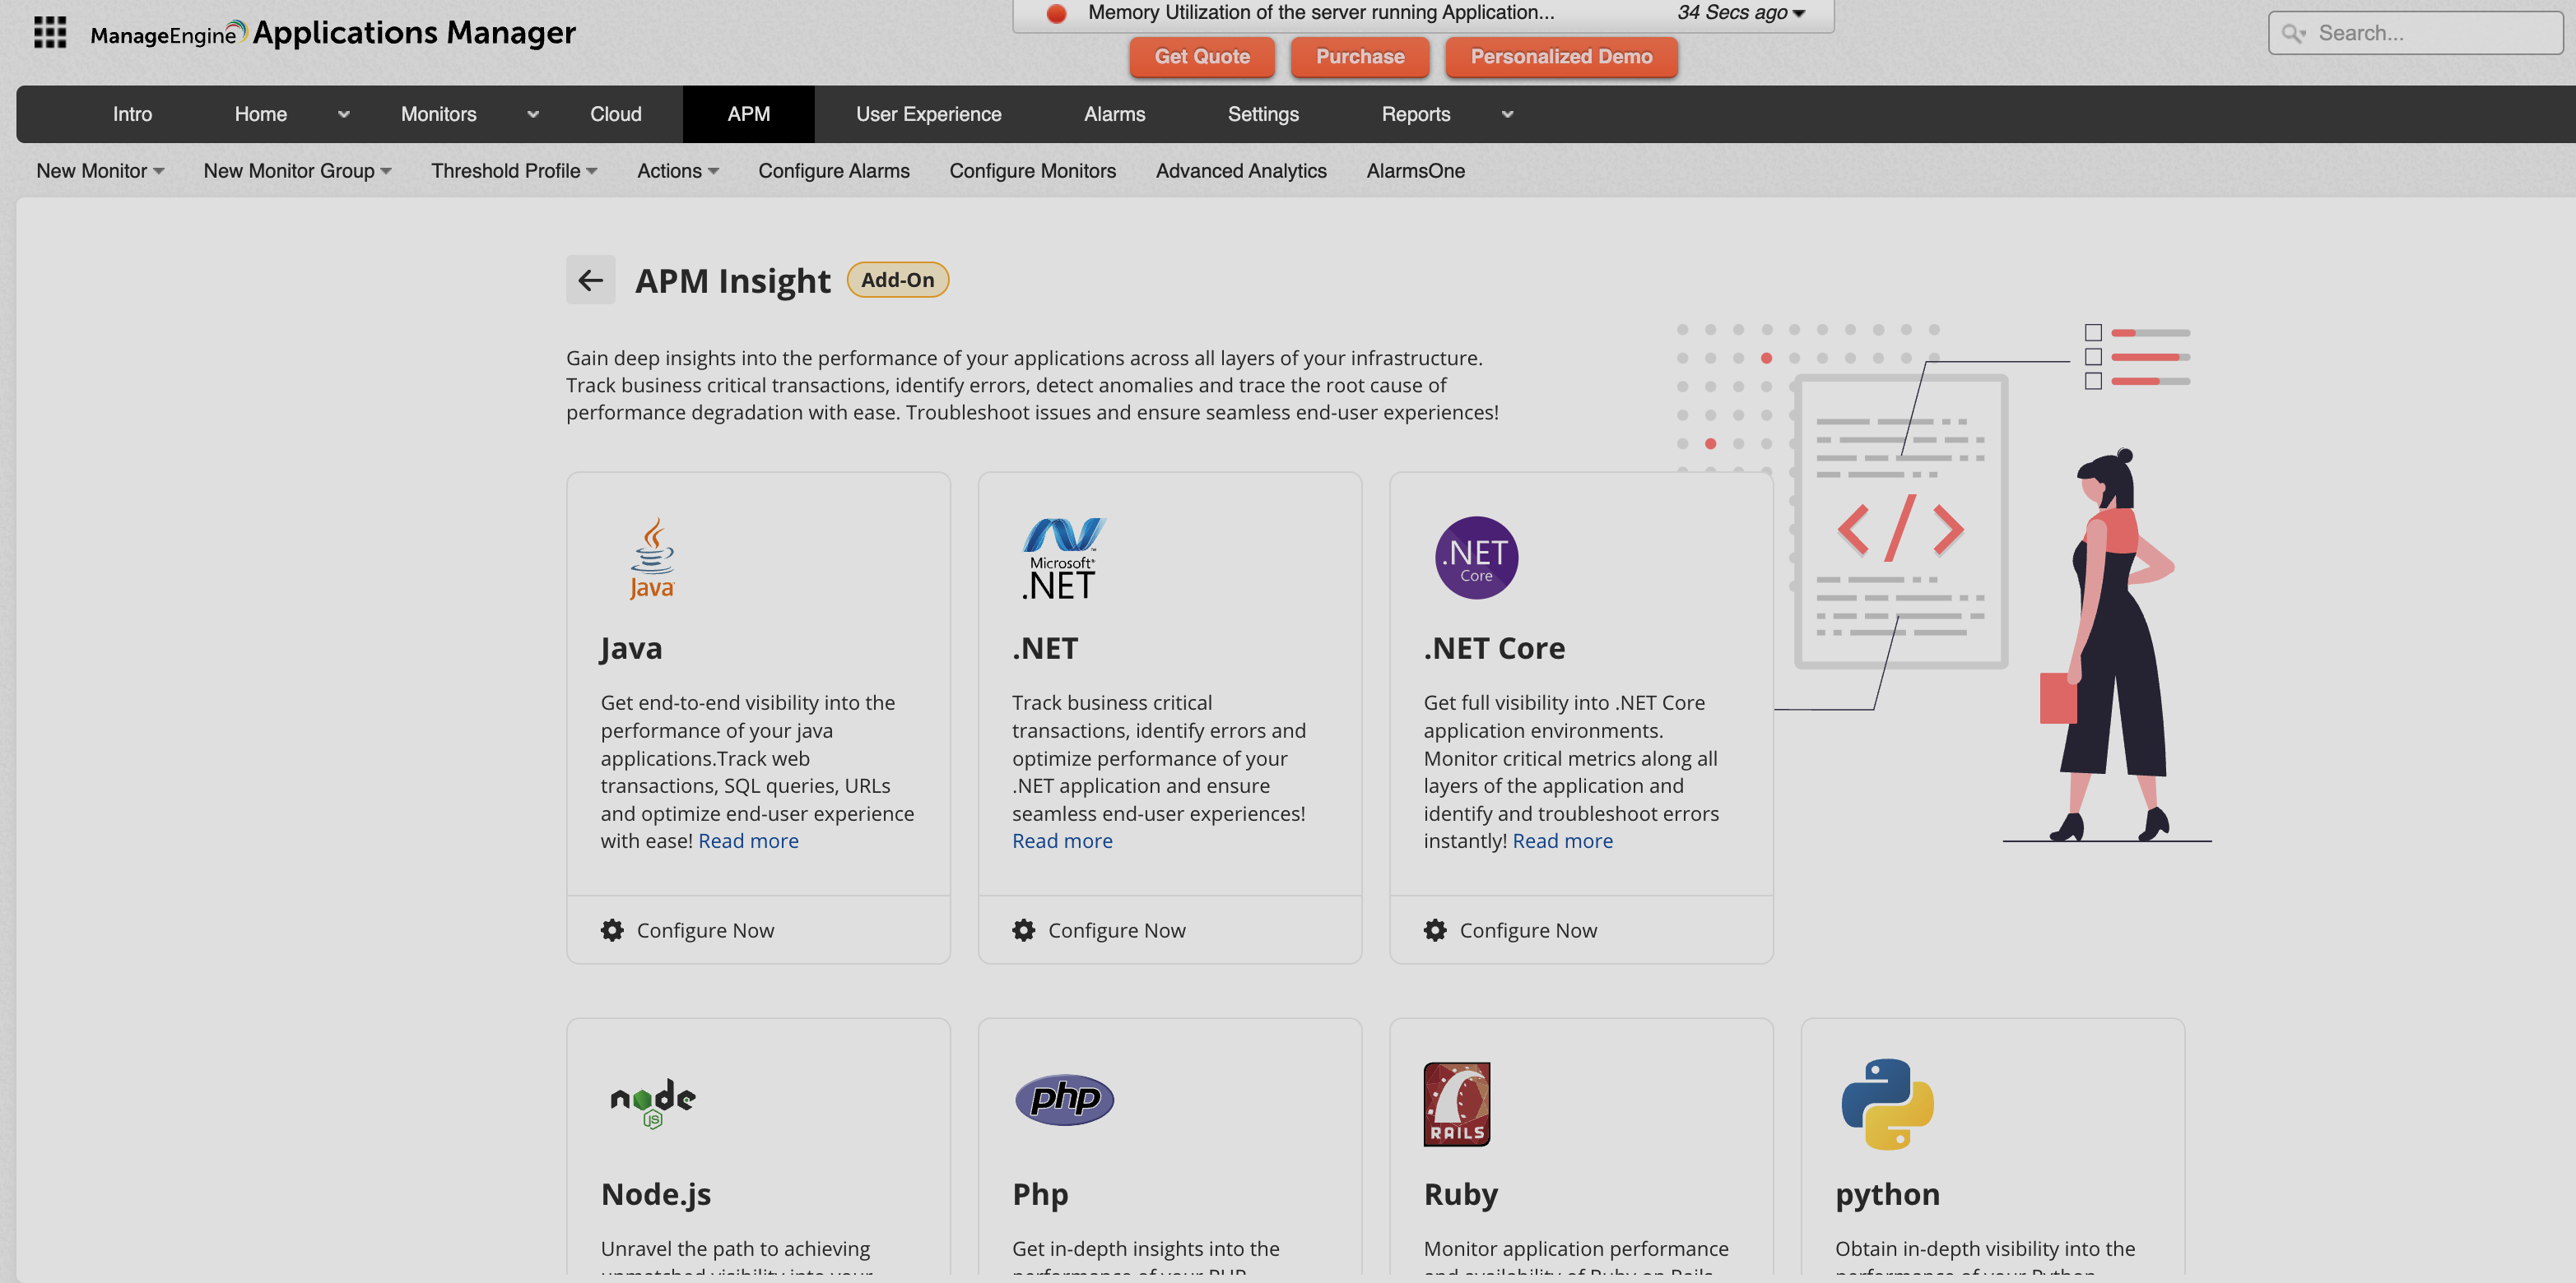2576x1283 pixels.
Task: Click the back arrow beside APM Insight
Action: click(x=590, y=280)
